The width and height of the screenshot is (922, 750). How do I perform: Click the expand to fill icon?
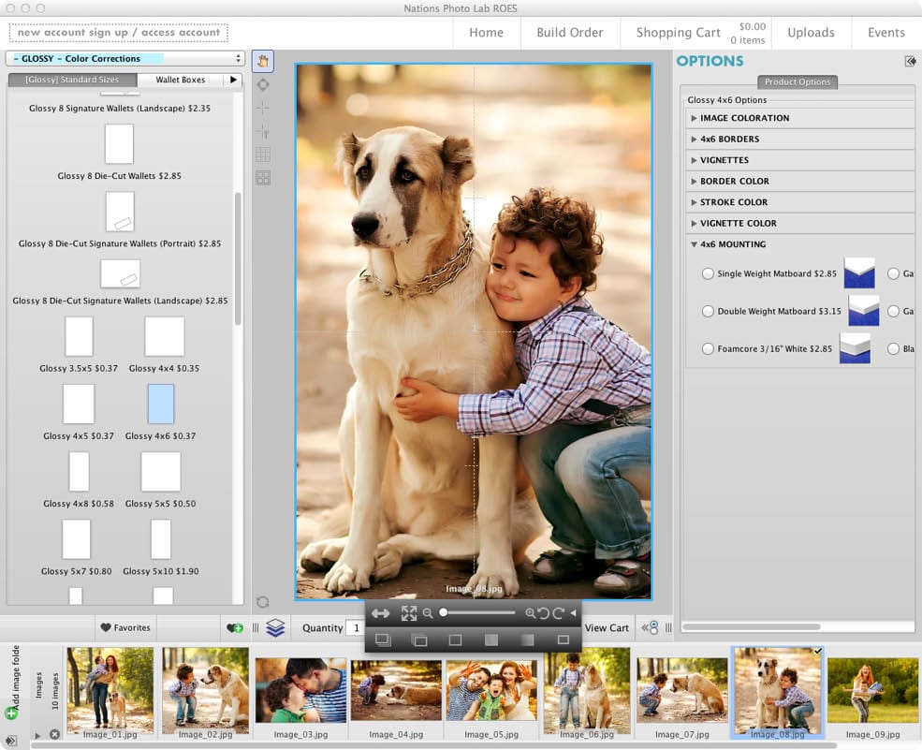tap(409, 613)
